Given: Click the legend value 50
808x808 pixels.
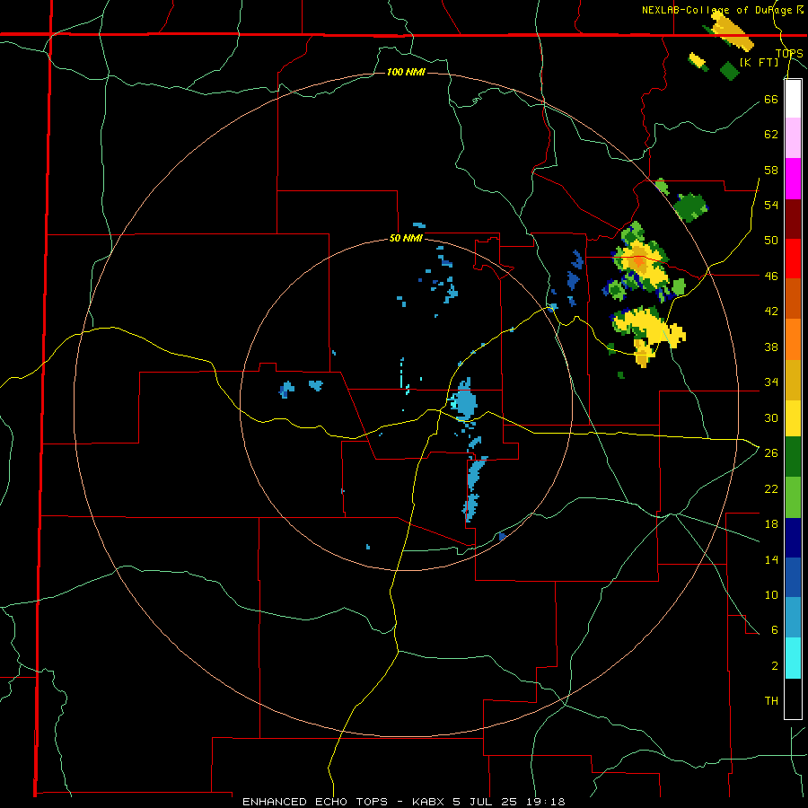Looking at the screenshot, I should click(771, 241).
